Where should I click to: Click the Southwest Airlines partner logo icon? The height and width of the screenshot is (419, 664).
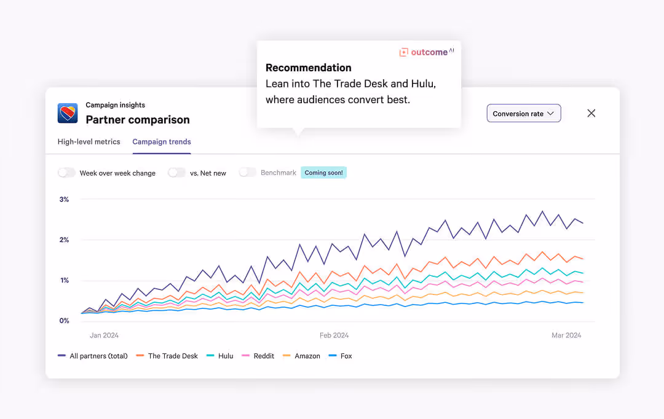[68, 113]
